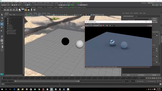Pick the Scale tool in the toolbox
Image resolution: width=162 pixels, height=91 pixels.
[2, 31]
